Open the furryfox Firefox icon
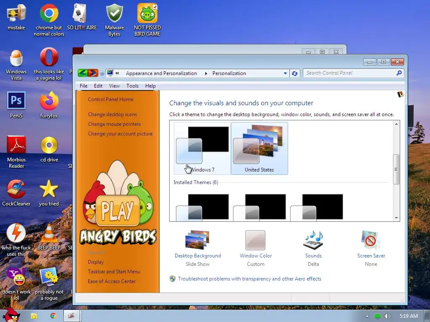 pos(49,105)
